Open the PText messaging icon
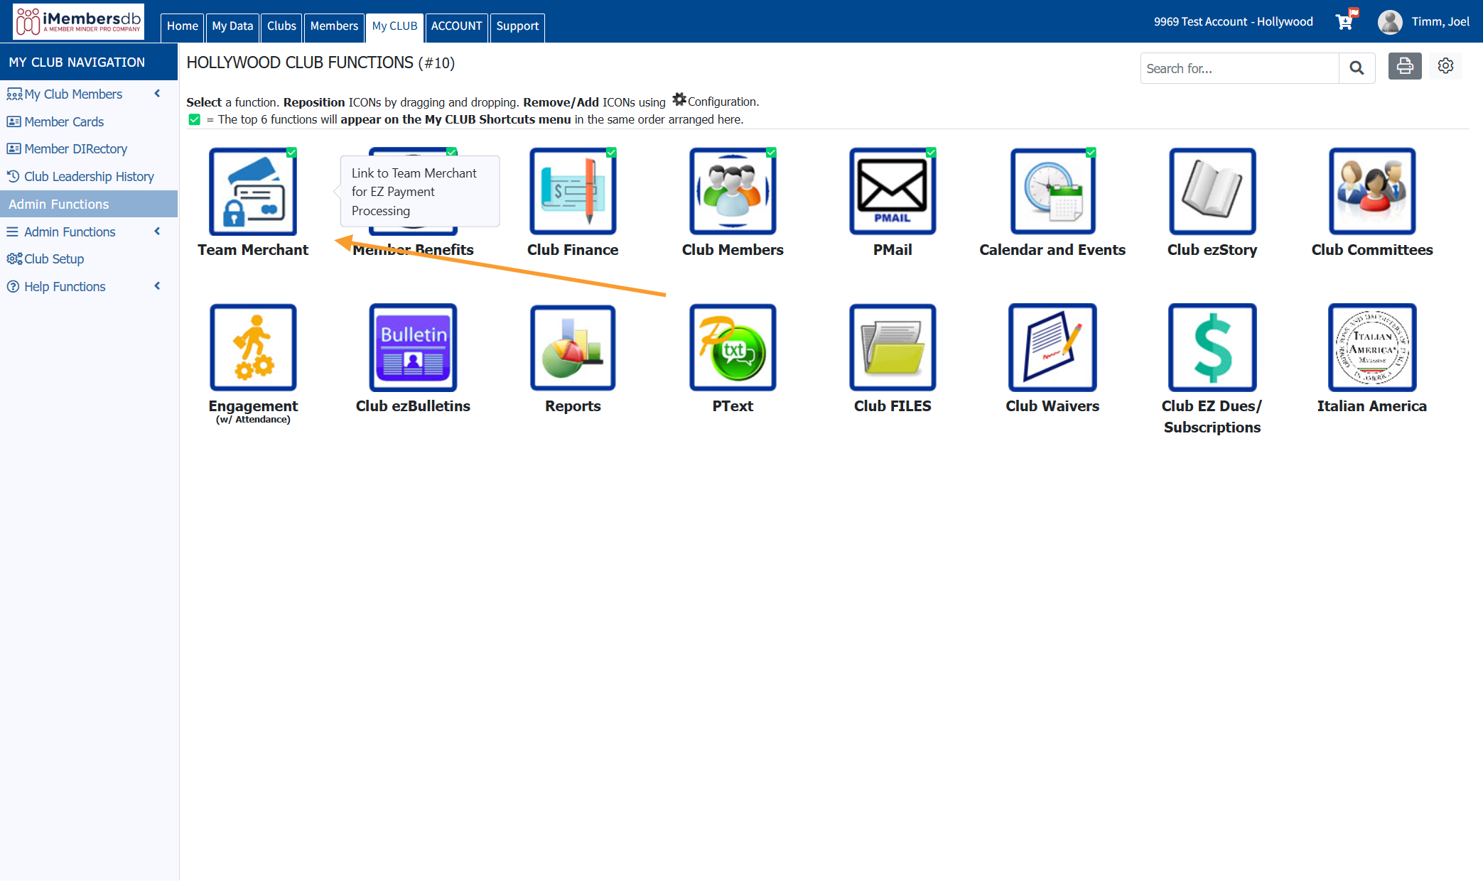Viewport: 1483px width, 882px height. pyautogui.click(x=733, y=348)
